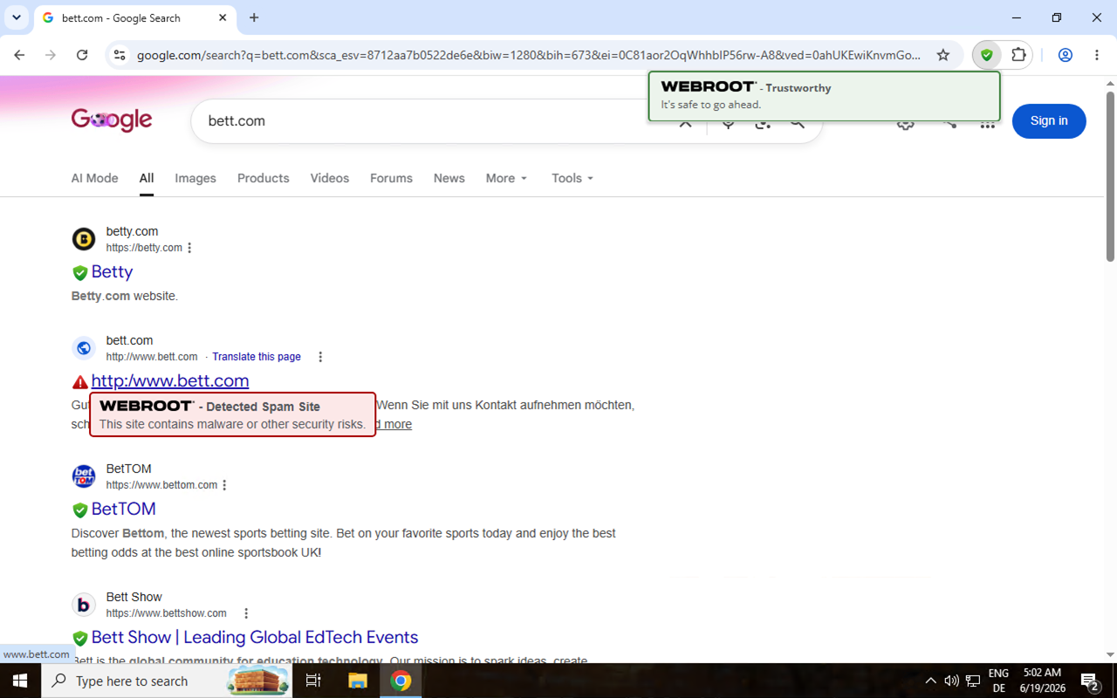Go back to the previous page
The width and height of the screenshot is (1117, 698).
pyautogui.click(x=19, y=55)
